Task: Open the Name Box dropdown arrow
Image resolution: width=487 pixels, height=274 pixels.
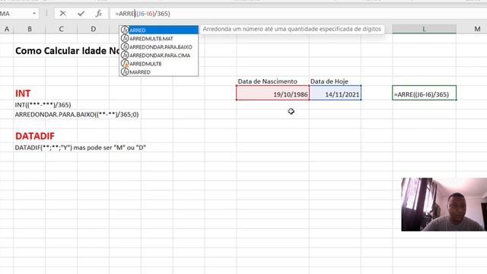Action: pyautogui.click(x=34, y=14)
